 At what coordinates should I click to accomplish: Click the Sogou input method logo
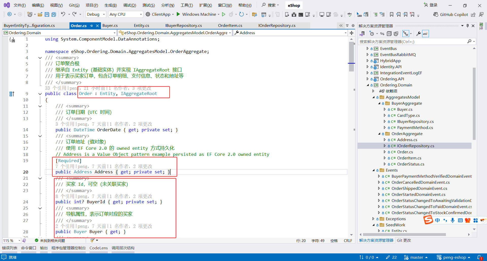(x=428, y=220)
